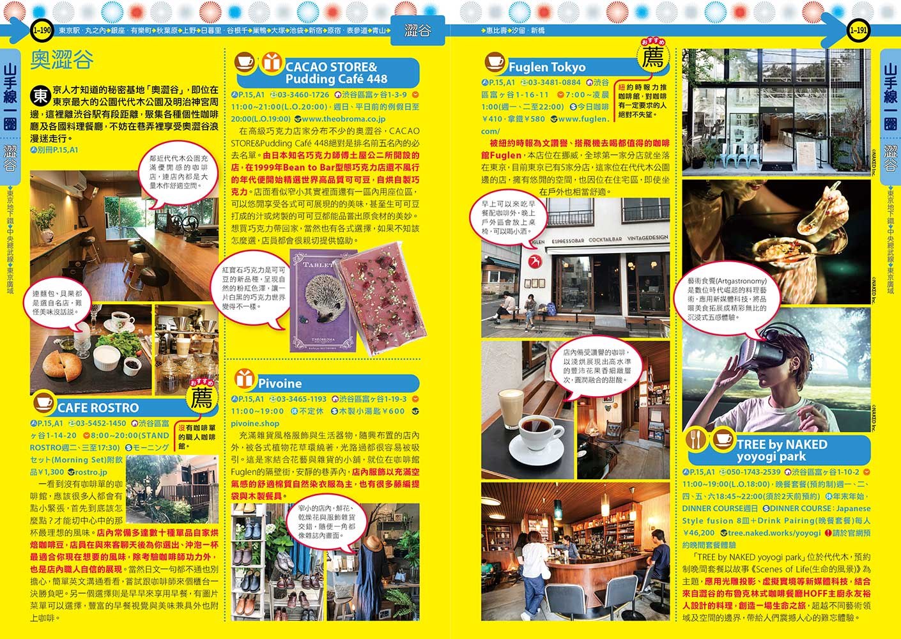
Task: Click the 1-191 page number marker
Action: tap(858, 30)
